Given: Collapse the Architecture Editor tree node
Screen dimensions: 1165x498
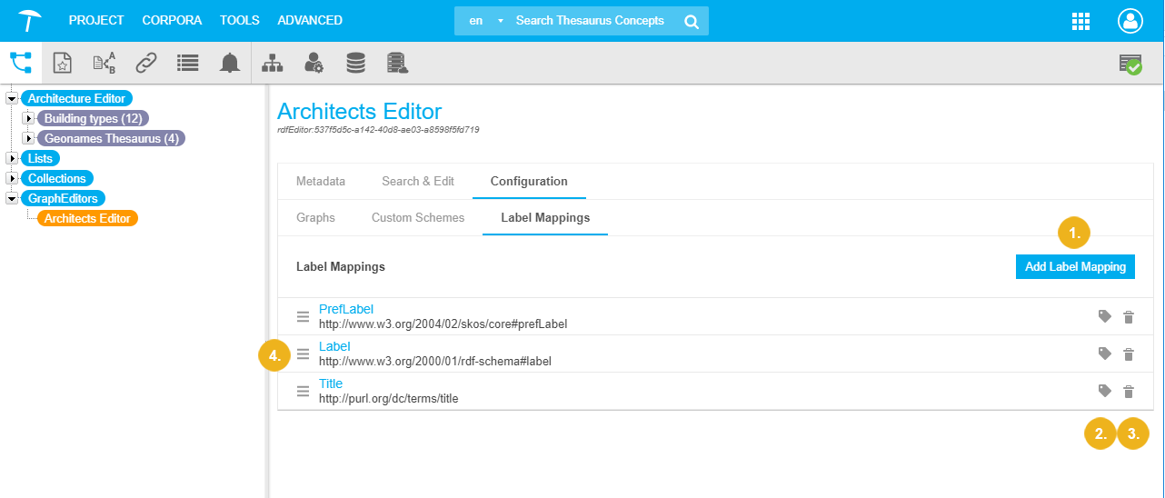Looking at the screenshot, I should (12, 98).
